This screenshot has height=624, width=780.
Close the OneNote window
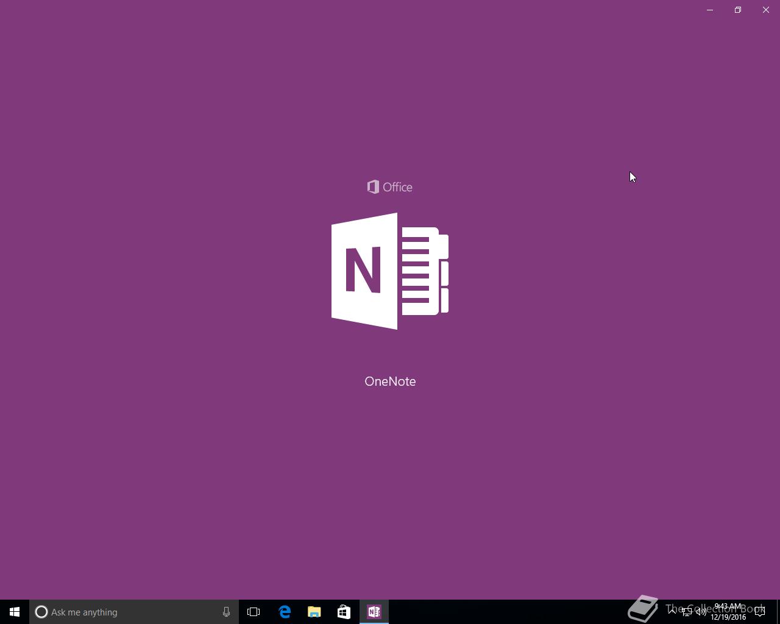(x=766, y=10)
